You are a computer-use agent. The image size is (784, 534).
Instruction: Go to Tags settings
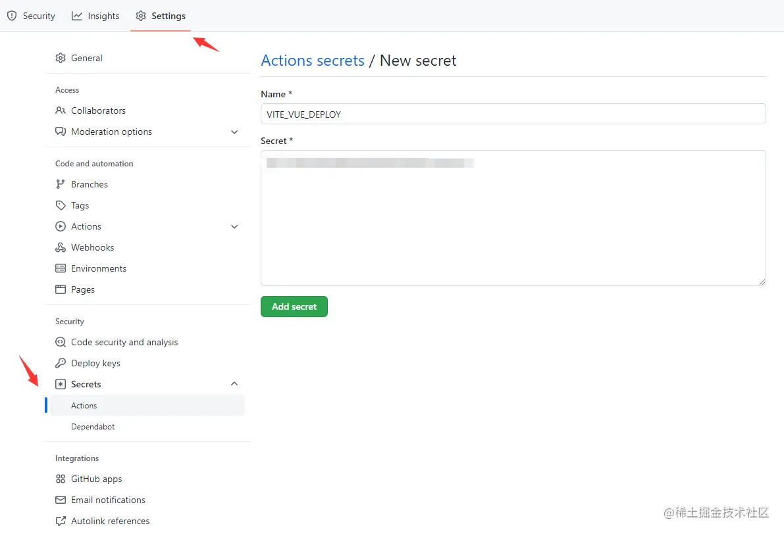[147, 205]
